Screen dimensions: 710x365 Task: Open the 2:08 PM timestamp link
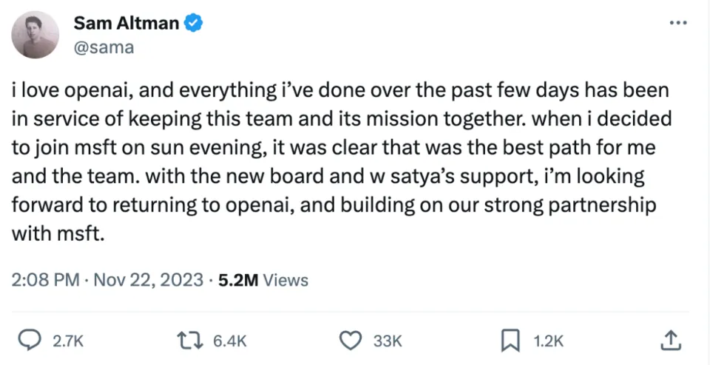[45, 280]
